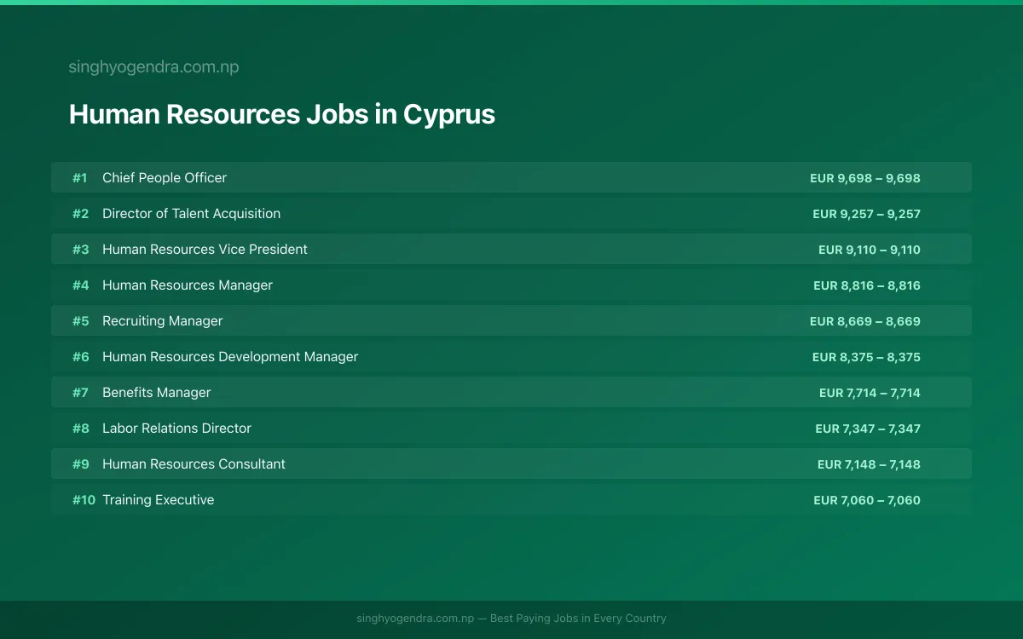Image resolution: width=1023 pixels, height=639 pixels.
Task: Select Human Resources Consultant job title
Action: point(194,464)
